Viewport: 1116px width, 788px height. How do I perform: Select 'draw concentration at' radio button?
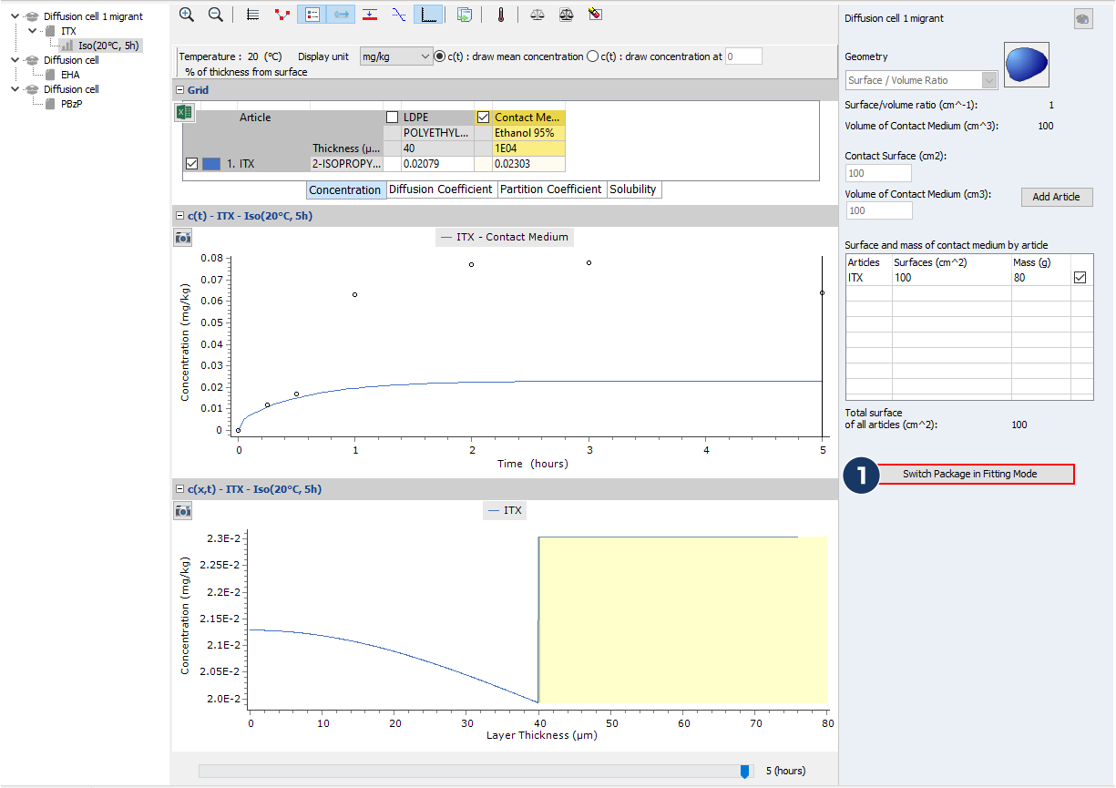click(x=593, y=56)
